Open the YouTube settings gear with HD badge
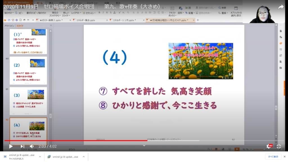 coord(269,146)
